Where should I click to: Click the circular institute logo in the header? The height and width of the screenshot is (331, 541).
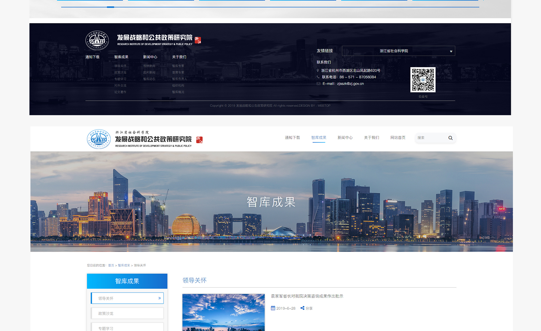click(98, 139)
